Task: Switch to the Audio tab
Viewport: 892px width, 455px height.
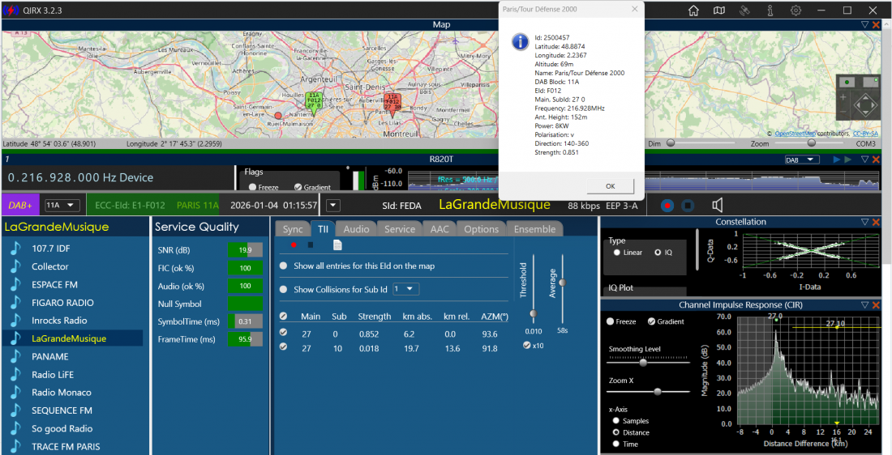Action: [x=356, y=229]
